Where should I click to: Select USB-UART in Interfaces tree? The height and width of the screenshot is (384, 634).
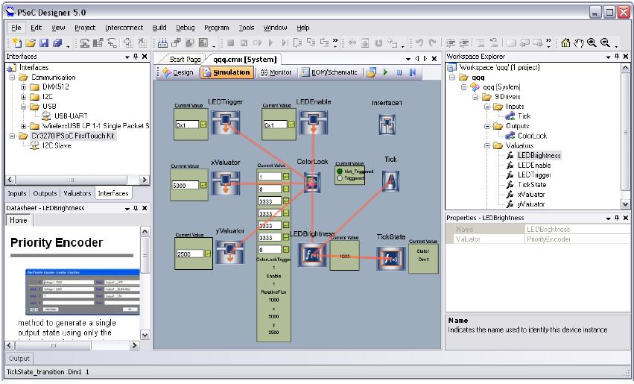(72, 116)
